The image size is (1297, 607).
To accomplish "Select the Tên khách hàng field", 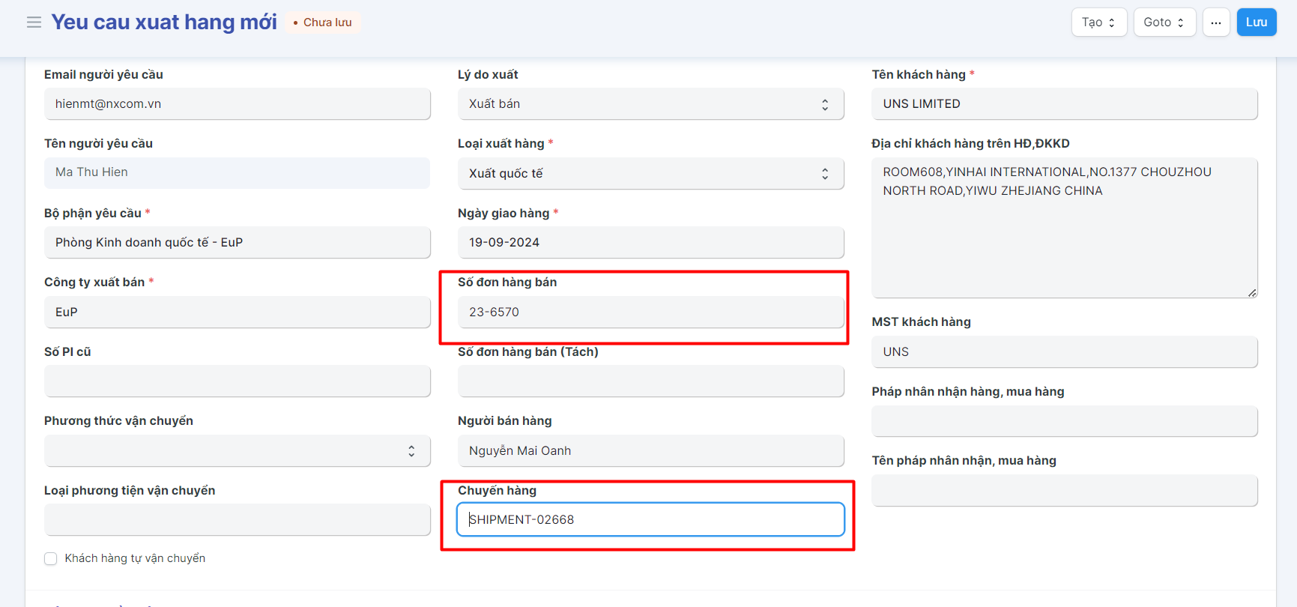I will coord(1064,104).
